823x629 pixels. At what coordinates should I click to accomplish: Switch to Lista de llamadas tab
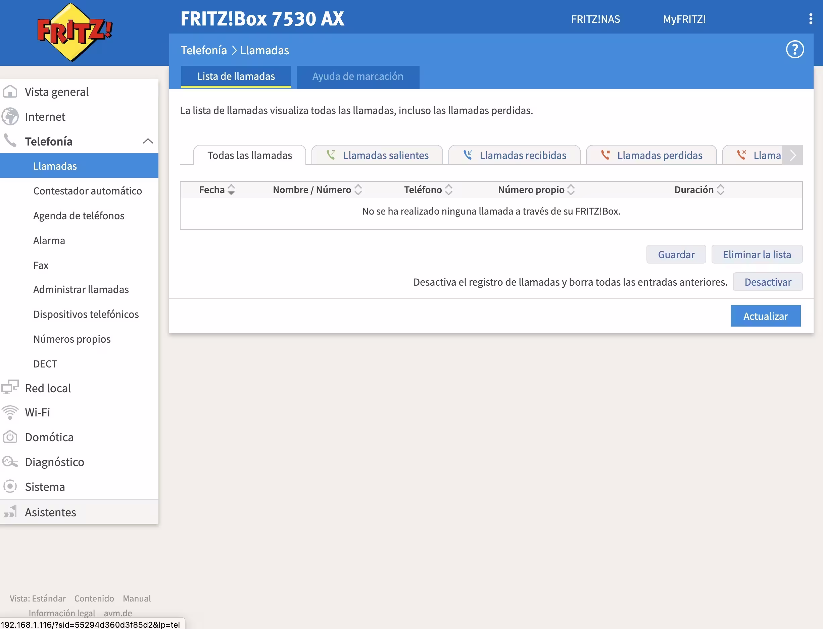click(x=236, y=77)
